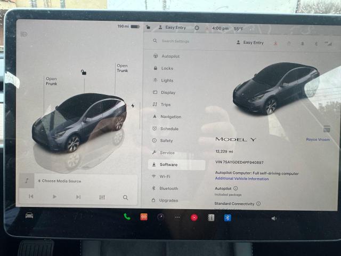
Task: Tap the volume speaker icon
Action: (274, 218)
